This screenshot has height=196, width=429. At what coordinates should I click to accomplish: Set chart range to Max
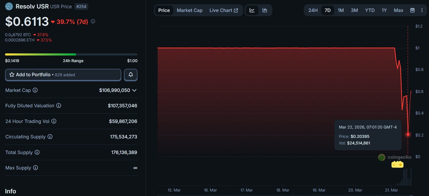(x=398, y=10)
